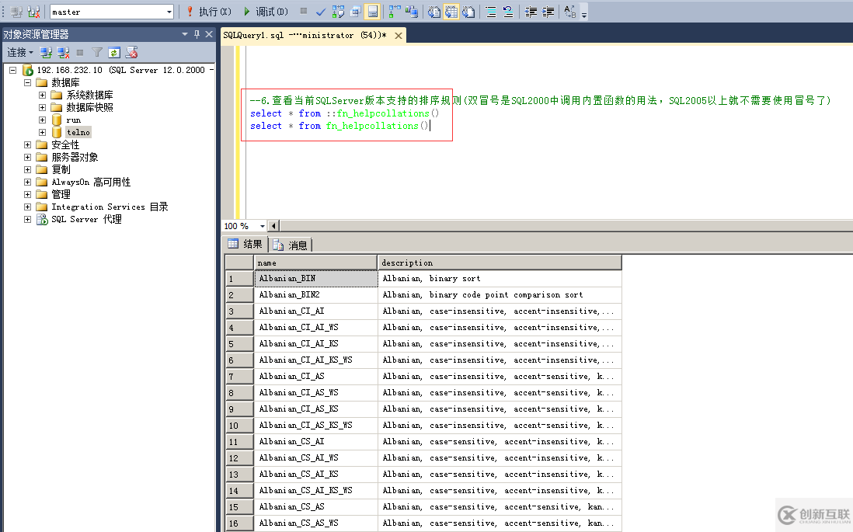Open the 100 % zoom dropdown
This screenshot has height=532, width=853.
tap(262, 226)
